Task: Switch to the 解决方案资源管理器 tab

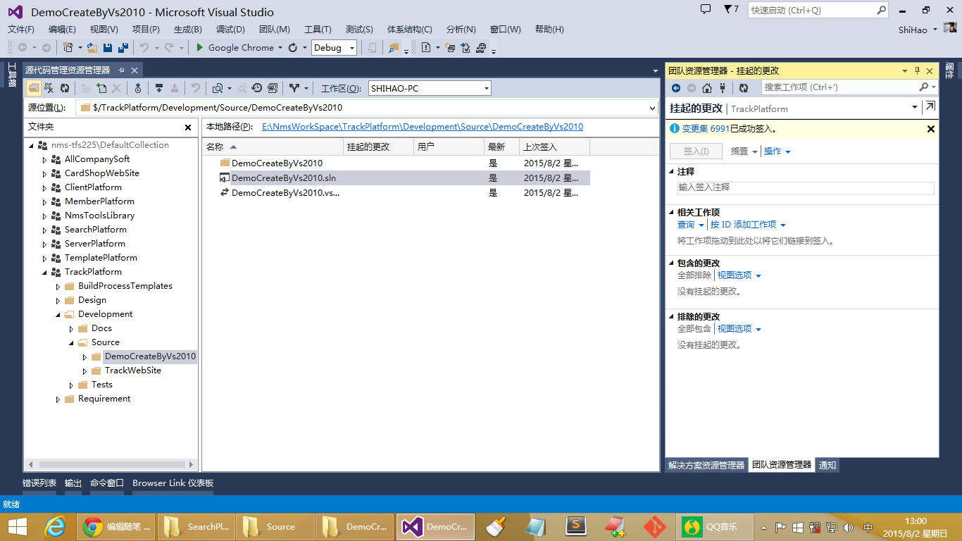Action: tap(706, 465)
